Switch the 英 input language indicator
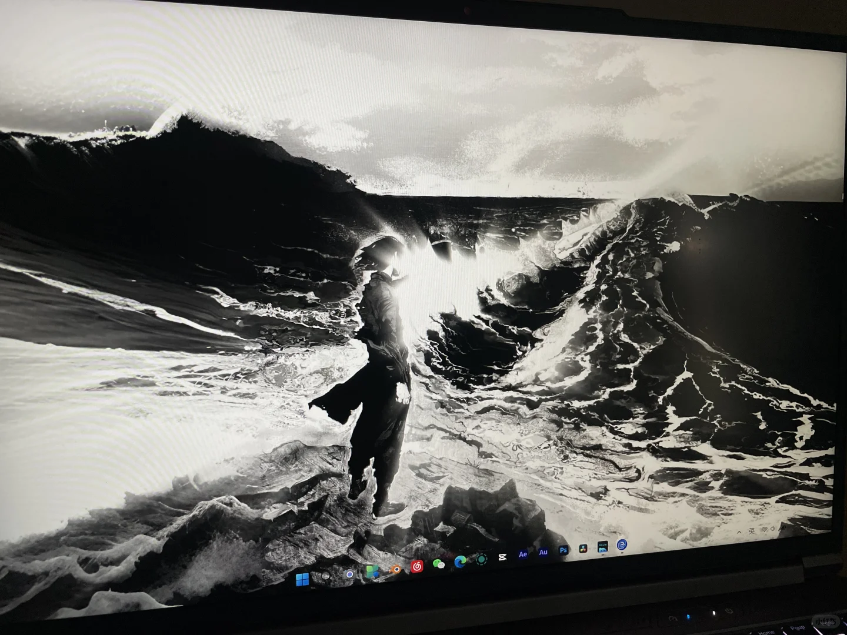847x635 pixels. tap(752, 531)
